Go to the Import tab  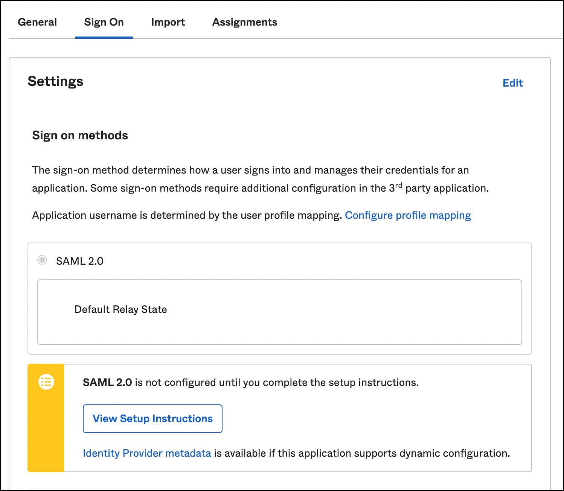(168, 22)
